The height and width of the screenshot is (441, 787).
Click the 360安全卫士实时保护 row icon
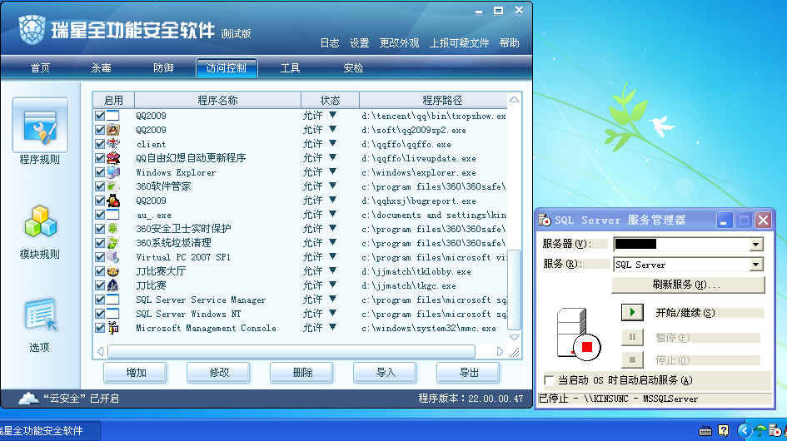tap(113, 229)
